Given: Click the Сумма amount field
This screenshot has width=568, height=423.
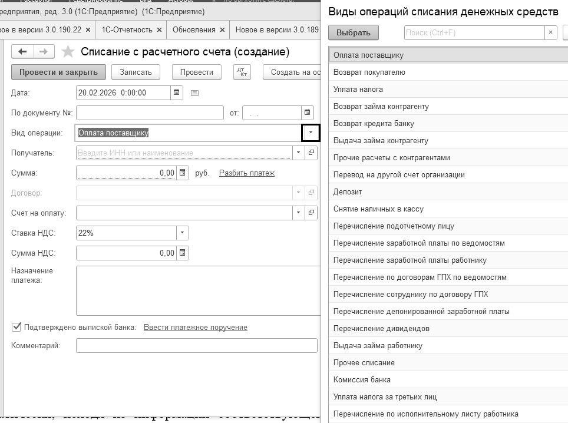Looking at the screenshot, I should (x=126, y=173).
